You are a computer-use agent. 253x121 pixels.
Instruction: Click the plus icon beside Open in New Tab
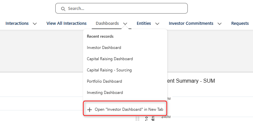(89, 110)
